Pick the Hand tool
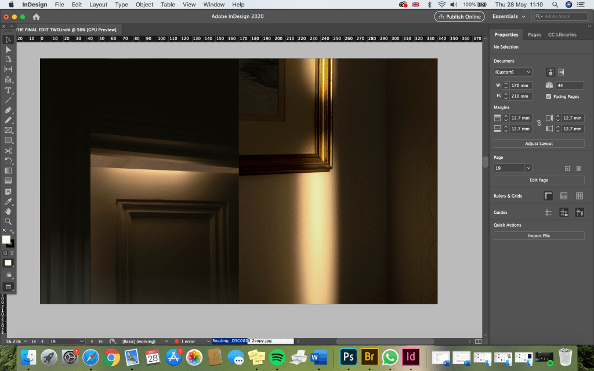594x371 pixels. pos(8,211)
